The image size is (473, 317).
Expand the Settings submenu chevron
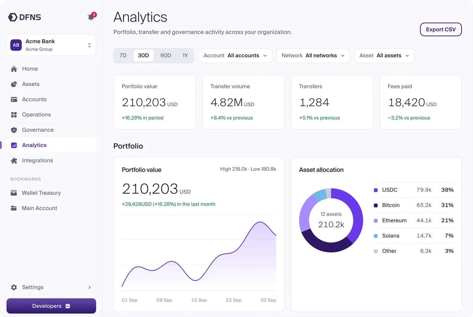pos(90,287)
